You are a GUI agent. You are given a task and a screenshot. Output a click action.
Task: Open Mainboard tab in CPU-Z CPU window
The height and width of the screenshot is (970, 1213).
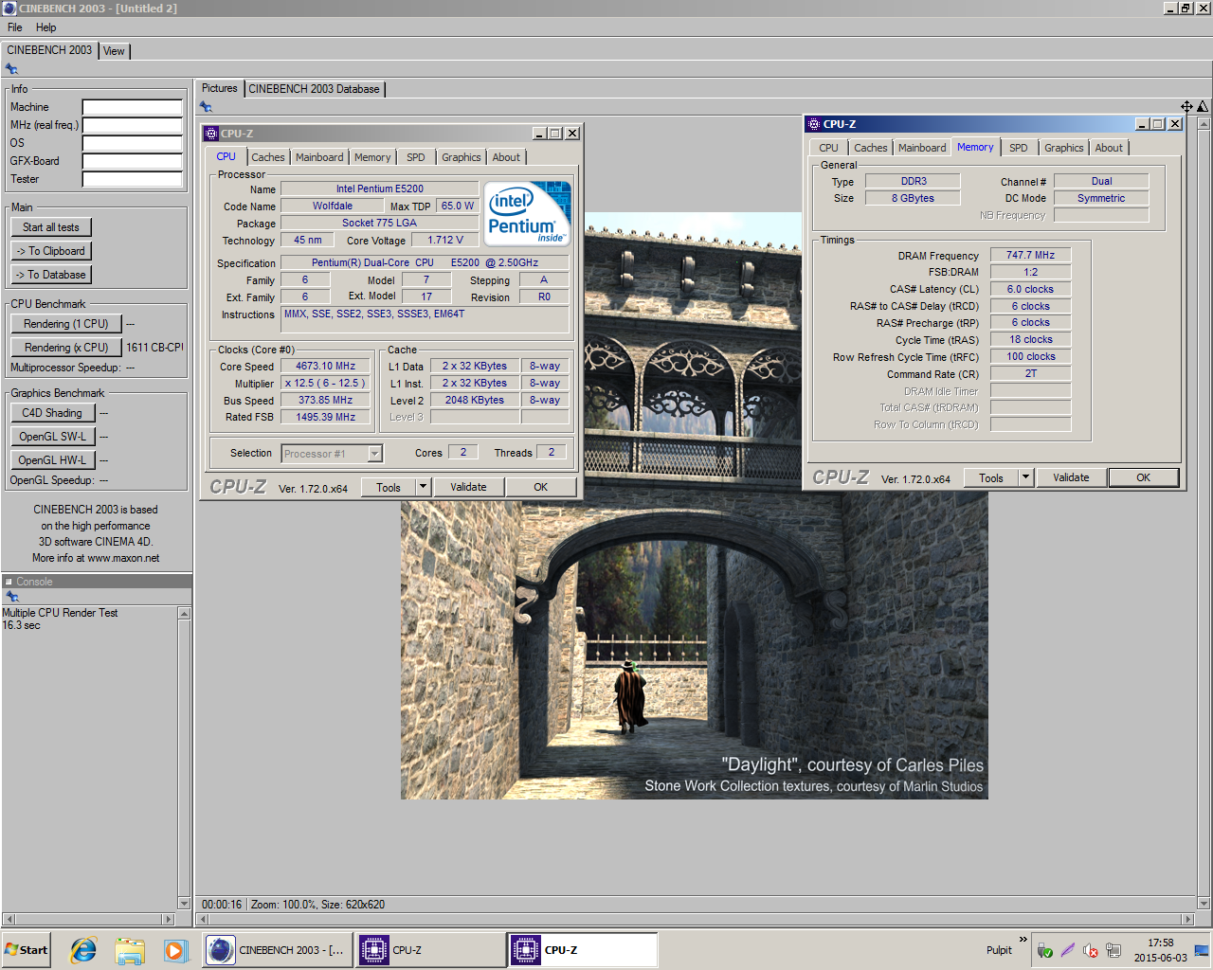[319, 157]
